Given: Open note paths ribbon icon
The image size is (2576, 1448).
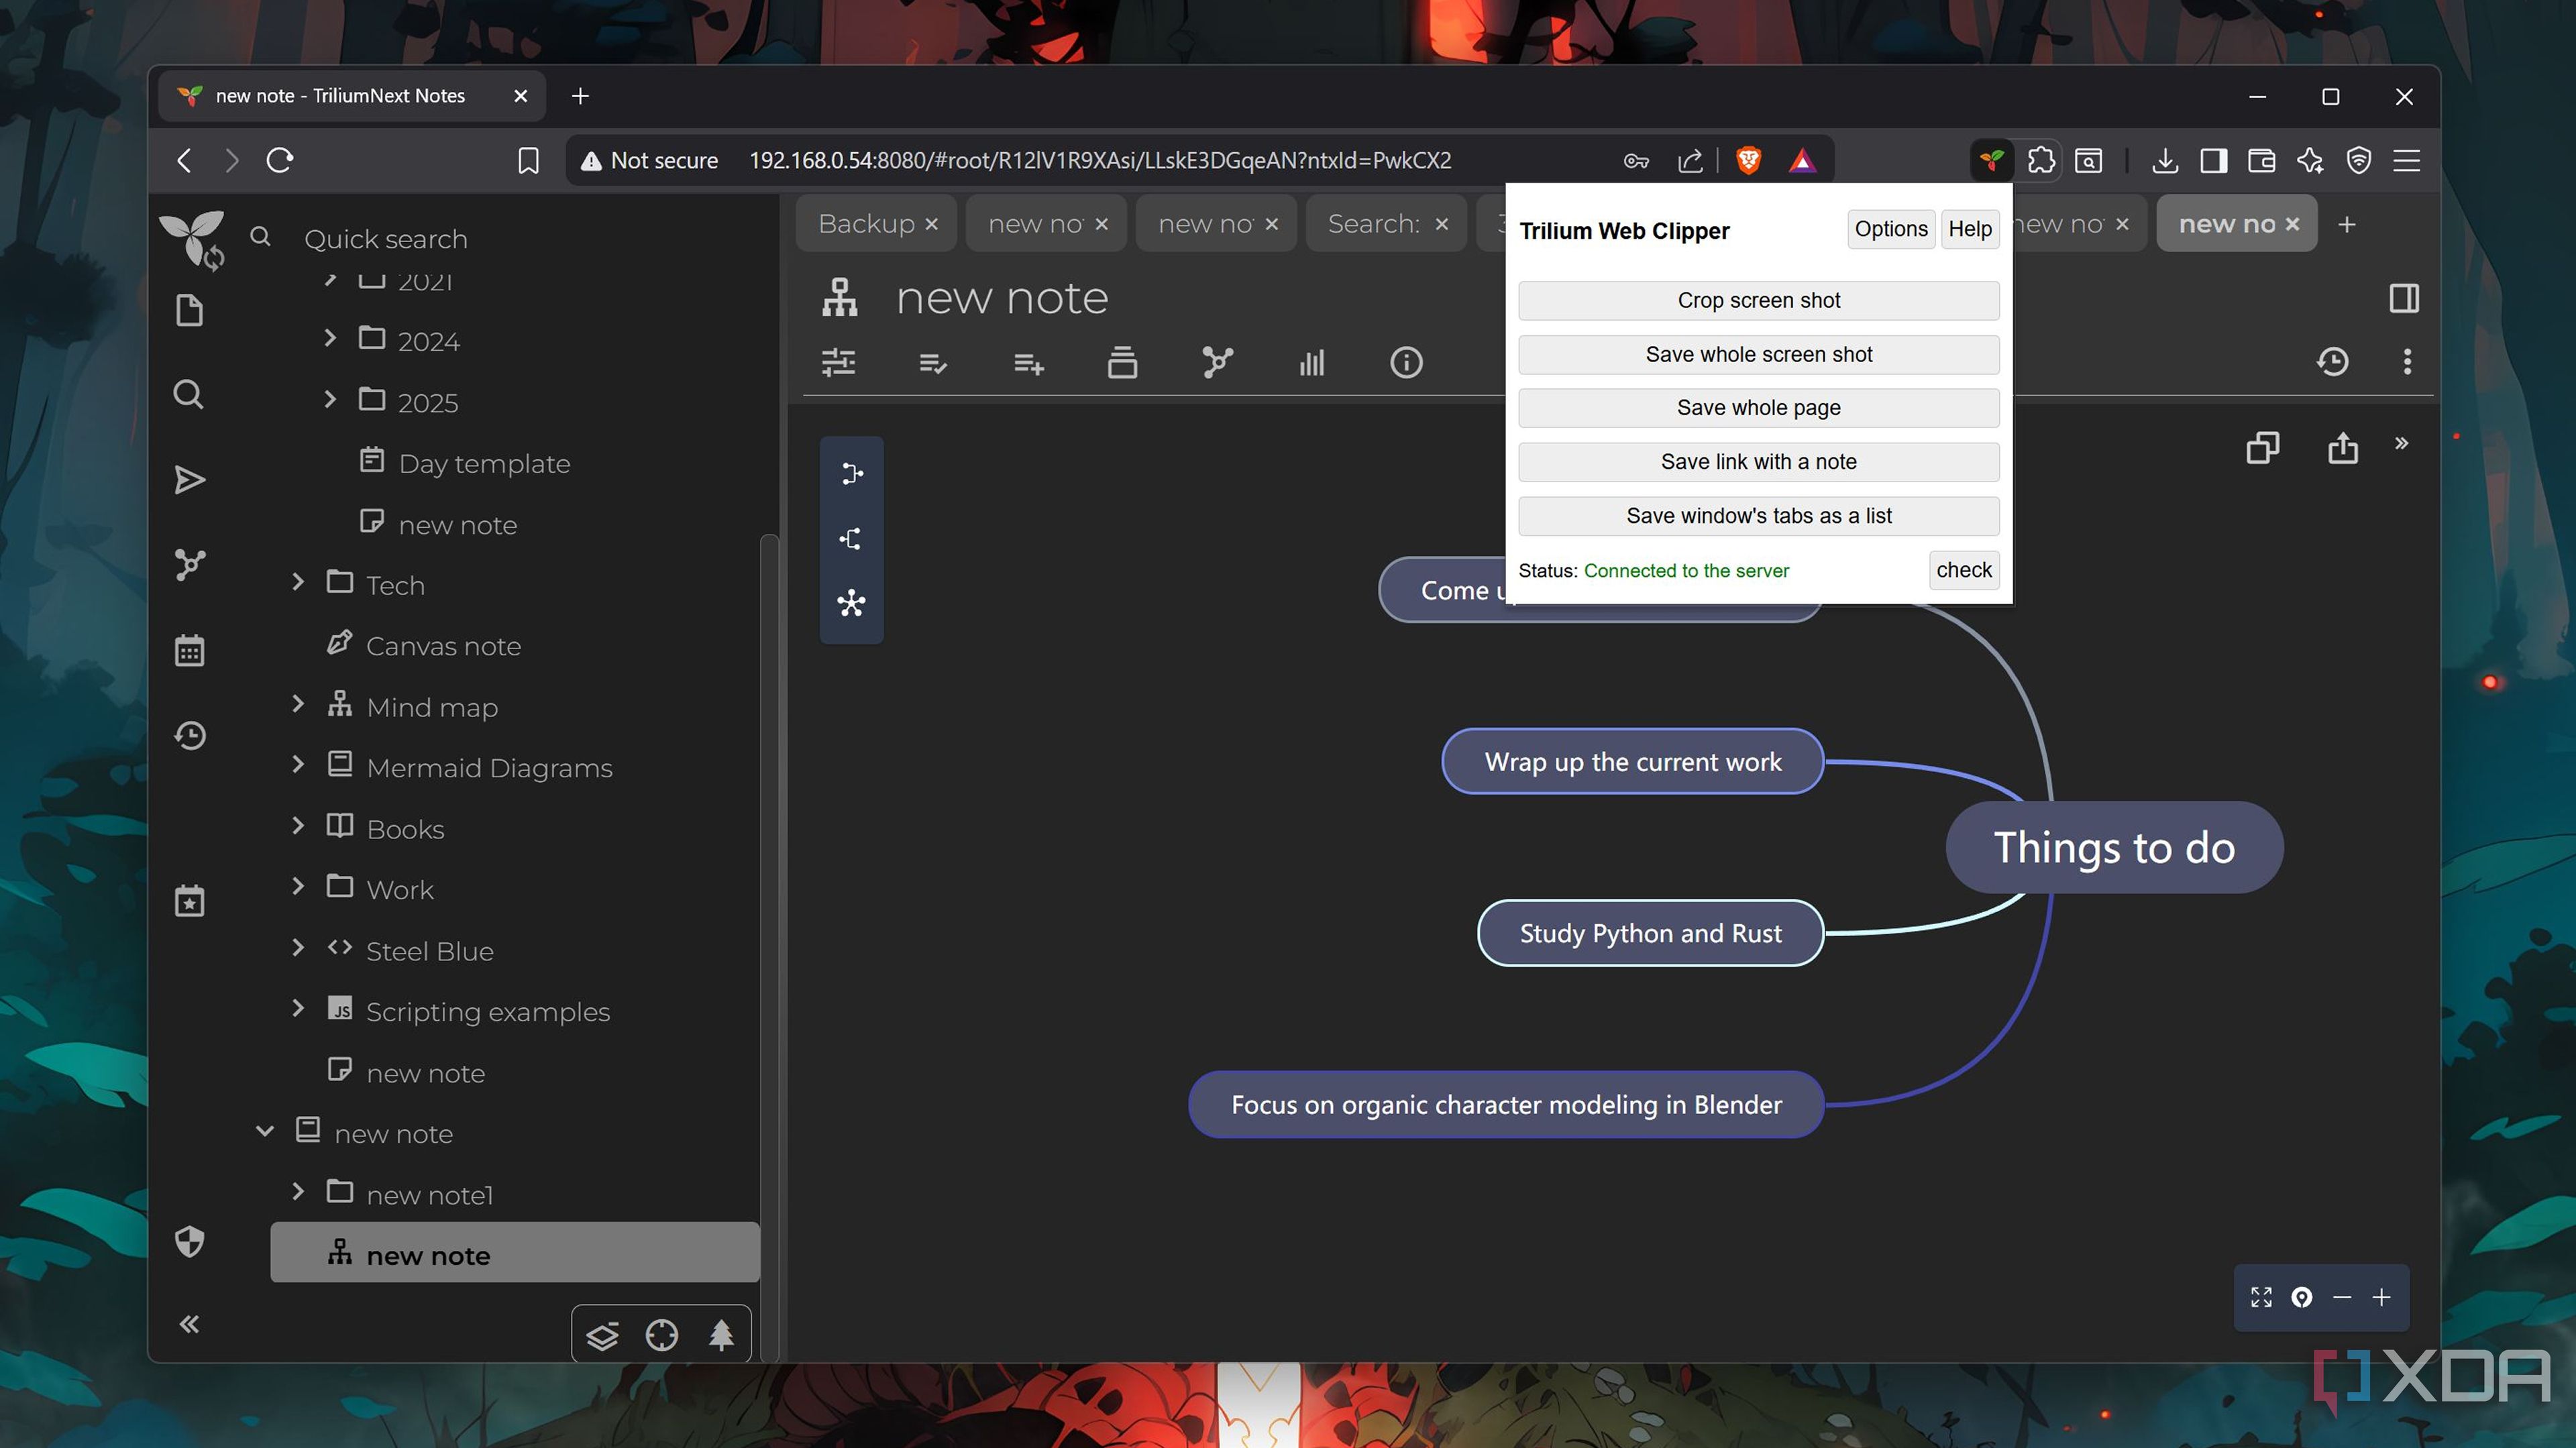Looking at the screenshot, I should pyautogui.click(x=1122, y=362).
